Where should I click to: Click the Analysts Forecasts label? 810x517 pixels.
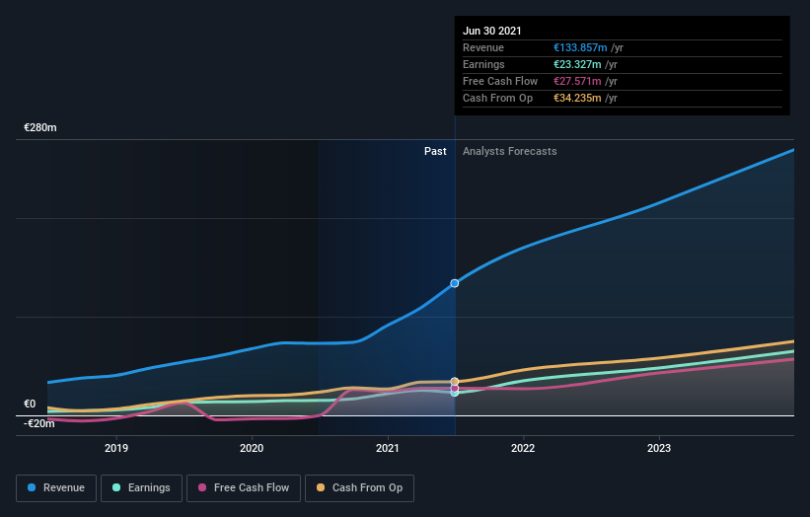pyautogui.click(x=509, y=151)
